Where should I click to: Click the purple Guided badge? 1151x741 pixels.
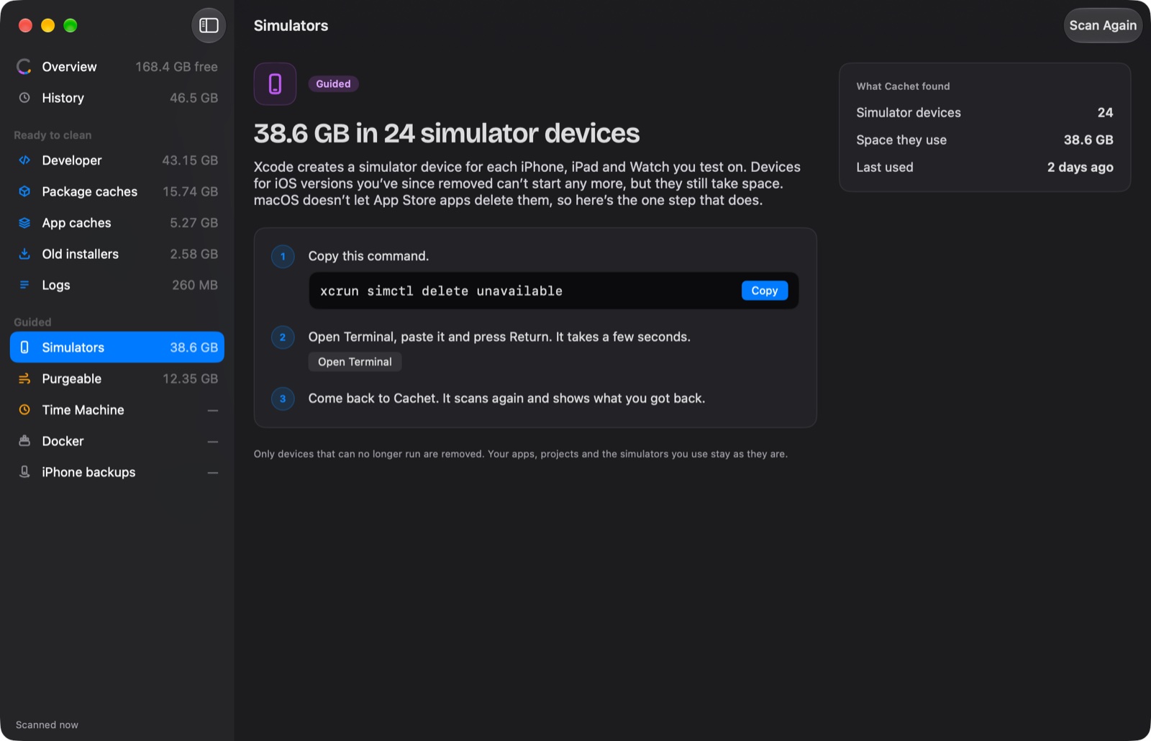tap(333, 84)
